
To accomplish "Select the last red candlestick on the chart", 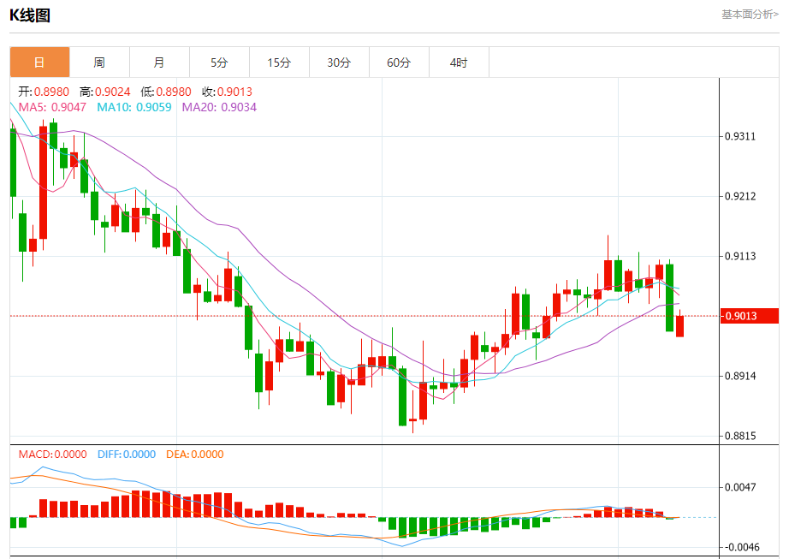I will pos(679,326).
